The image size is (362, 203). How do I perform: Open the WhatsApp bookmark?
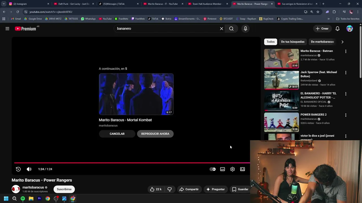coord(88,19)
